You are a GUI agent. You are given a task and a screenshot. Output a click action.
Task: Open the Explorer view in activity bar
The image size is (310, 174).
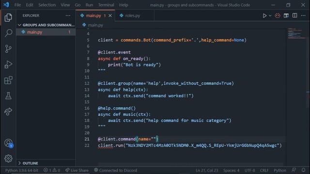pyautogui.click(x=8, y=17)
